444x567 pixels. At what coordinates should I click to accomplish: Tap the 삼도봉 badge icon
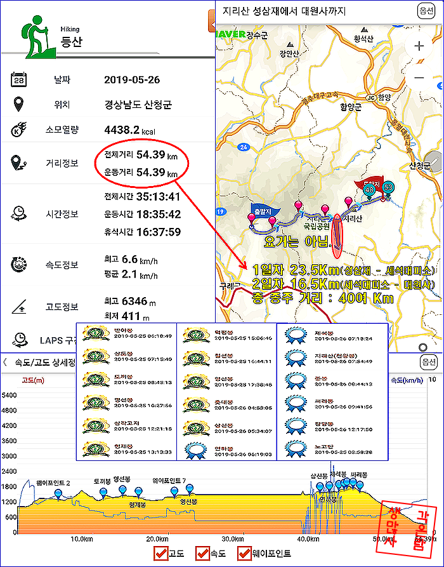tap(95, 357)
